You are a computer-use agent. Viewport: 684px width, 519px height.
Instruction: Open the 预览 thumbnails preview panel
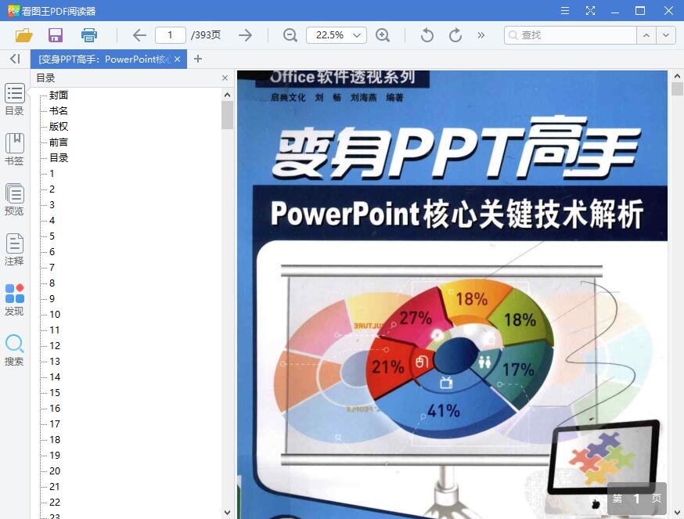coord(14,200)
